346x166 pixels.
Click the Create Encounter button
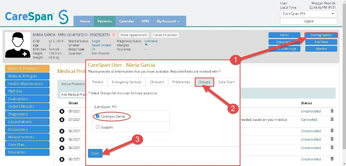click(x=165, y=35)
